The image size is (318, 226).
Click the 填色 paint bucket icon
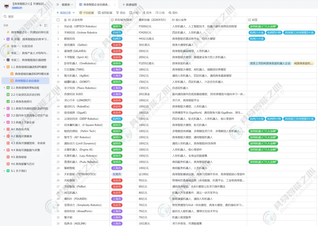tap(170, 13)
